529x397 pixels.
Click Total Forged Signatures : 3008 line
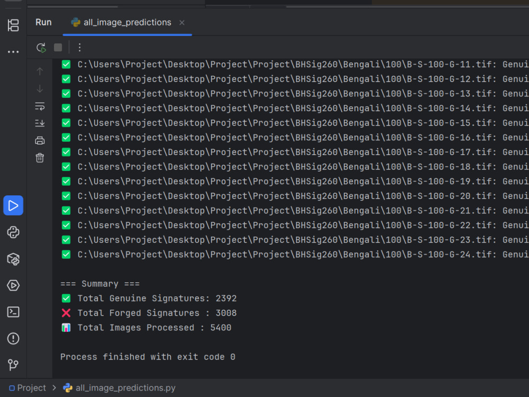coord(149,313)
